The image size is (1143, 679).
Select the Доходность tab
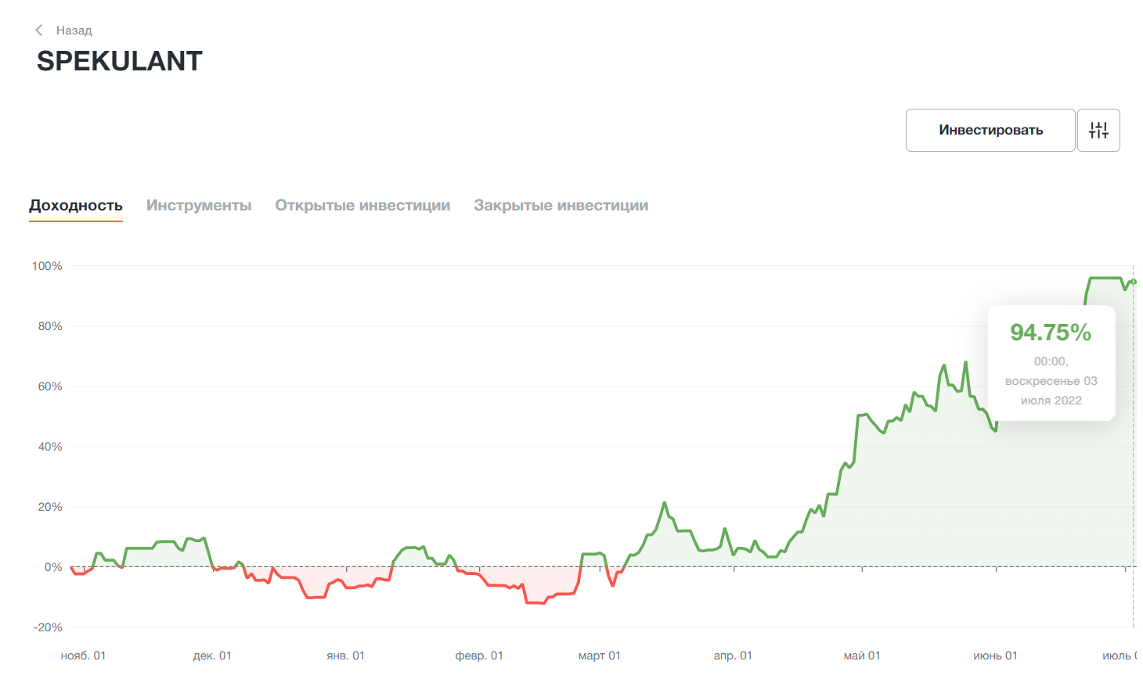[76, 206]
